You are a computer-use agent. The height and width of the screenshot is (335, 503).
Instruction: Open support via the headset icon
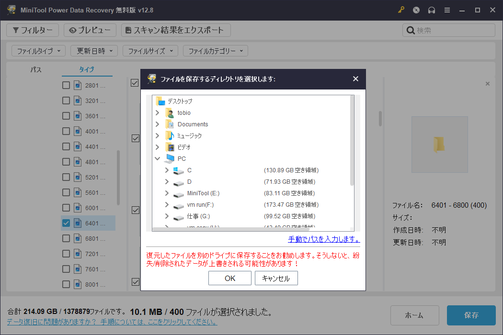click(x=432, y=10)
